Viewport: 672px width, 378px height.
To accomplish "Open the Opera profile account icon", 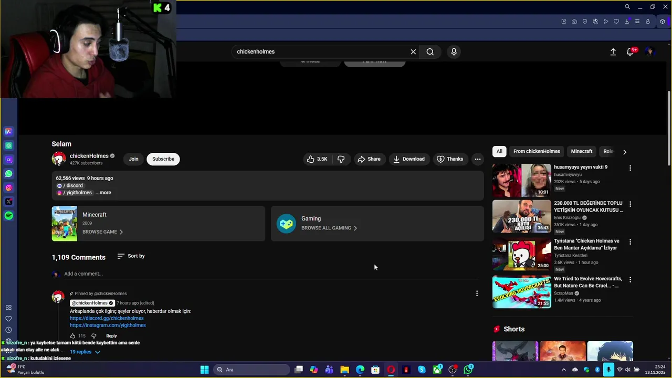I will point(648,22).
